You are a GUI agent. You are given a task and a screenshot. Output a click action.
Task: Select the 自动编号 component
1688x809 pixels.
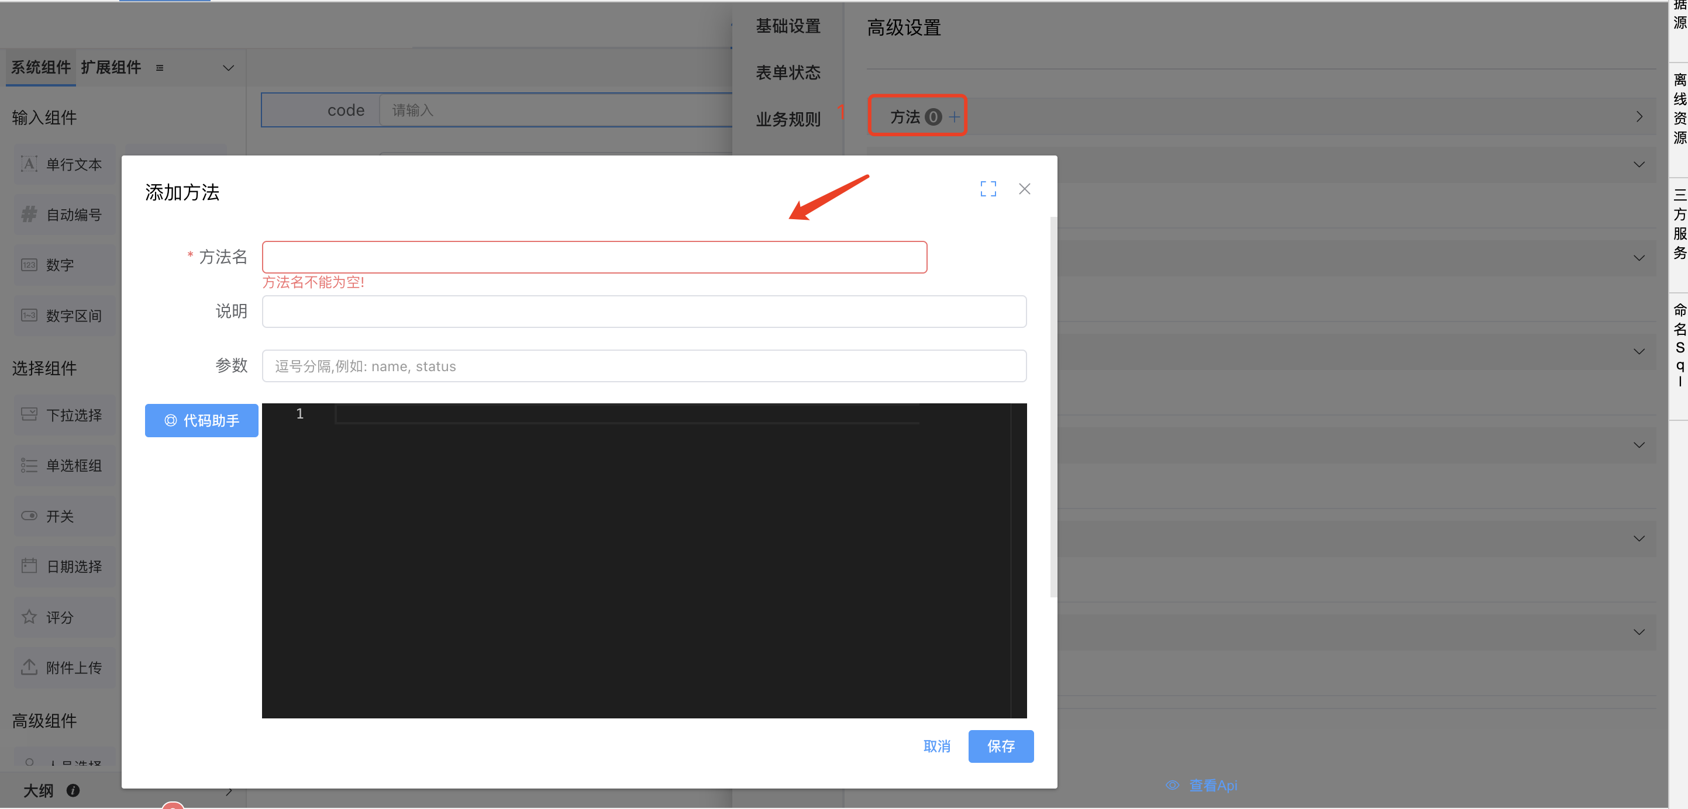(x=64, y=215)
